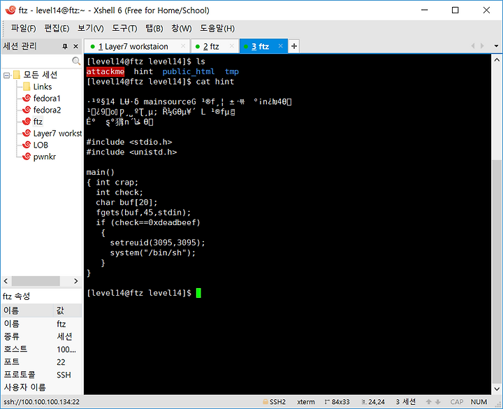
Task: Click the ftz 속성 panel title
Action: pyautogui.click(x=16, y=296)
